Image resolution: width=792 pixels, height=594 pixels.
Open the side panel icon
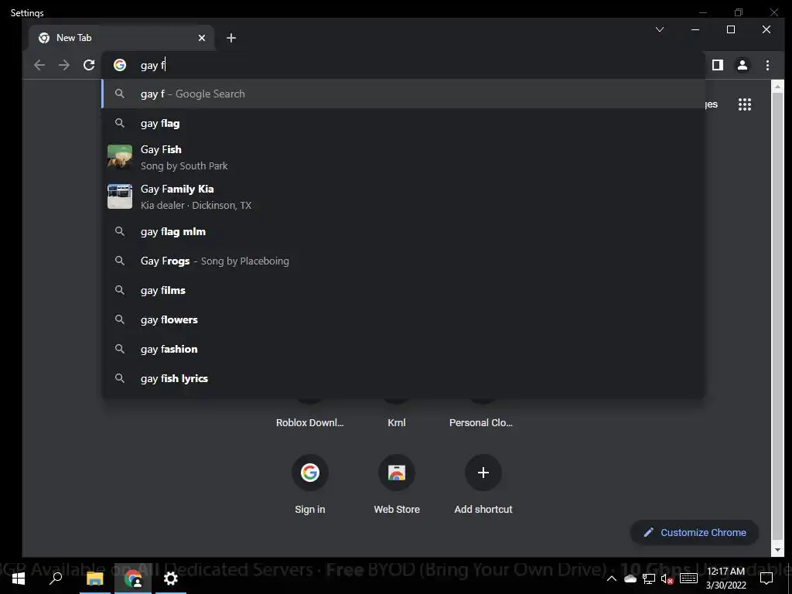[x=718, y=65]
